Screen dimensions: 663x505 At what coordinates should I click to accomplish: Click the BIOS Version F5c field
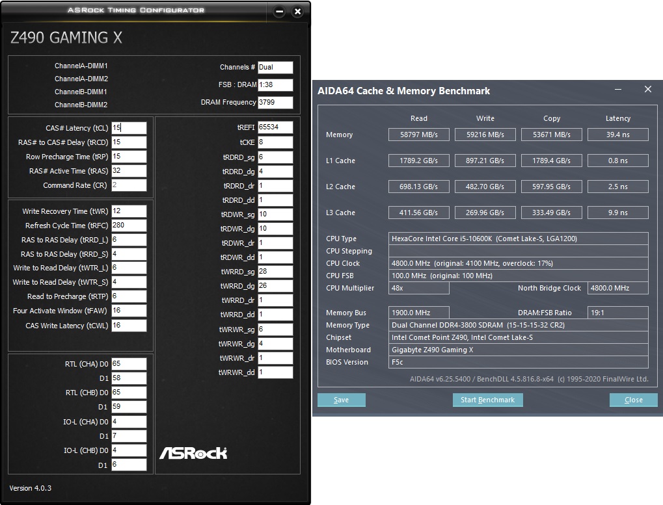coord(519,362)
